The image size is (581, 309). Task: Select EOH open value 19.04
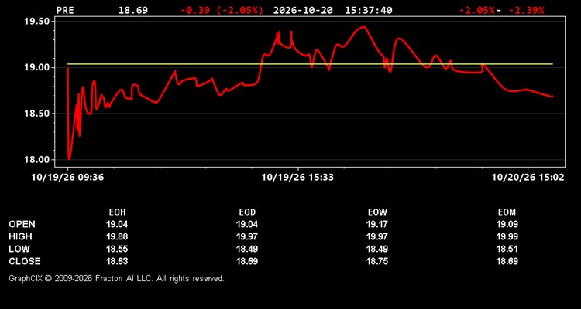[117, 224]
